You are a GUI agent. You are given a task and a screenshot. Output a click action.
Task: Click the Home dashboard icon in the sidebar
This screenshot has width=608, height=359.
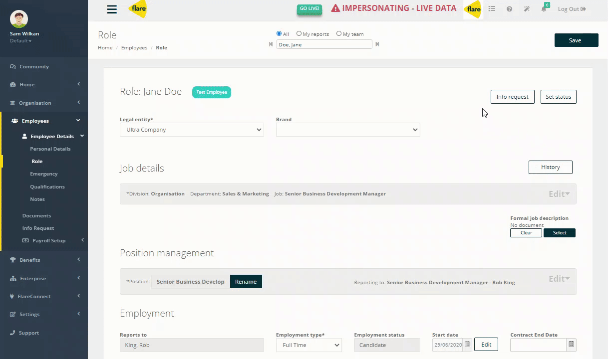(x=13, y=85)
